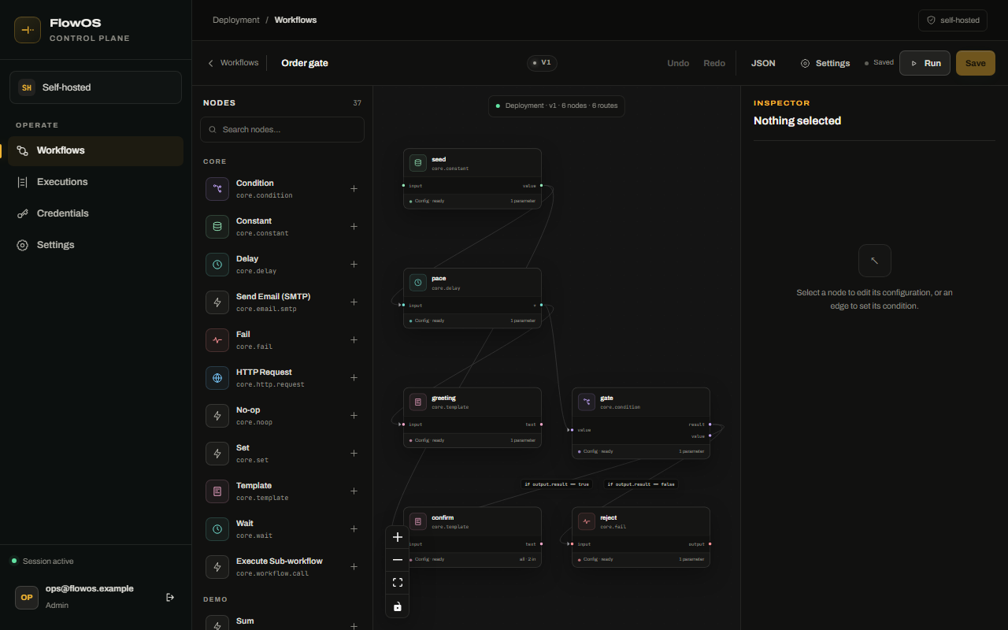Select the pace delay node

pyautogui.click(x=472, y=298)
